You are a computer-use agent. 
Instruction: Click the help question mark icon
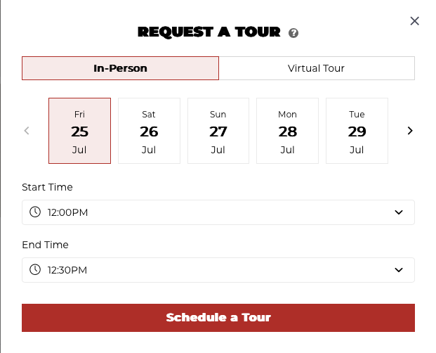click(x=293, y=33)
